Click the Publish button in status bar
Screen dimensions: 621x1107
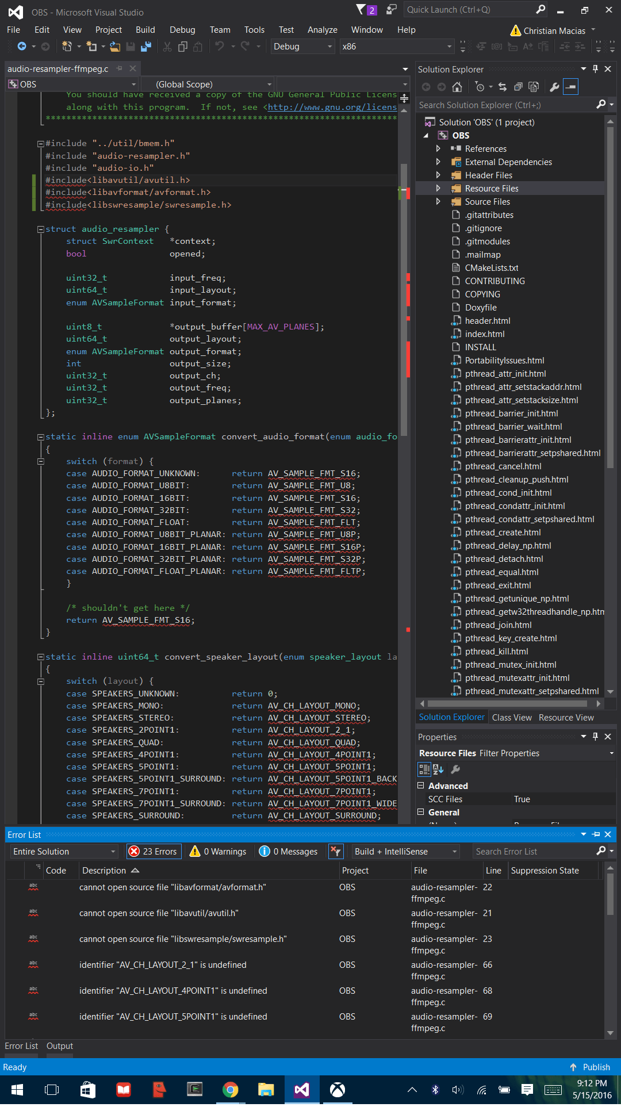pyautogui.click(x=590, y=1067)
